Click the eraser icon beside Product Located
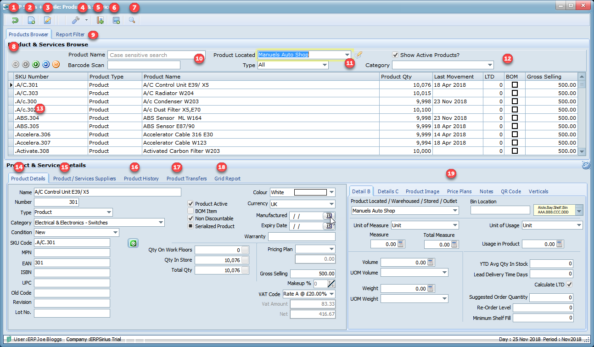This screenshot has height=347, width=594. tap(359, 55)
